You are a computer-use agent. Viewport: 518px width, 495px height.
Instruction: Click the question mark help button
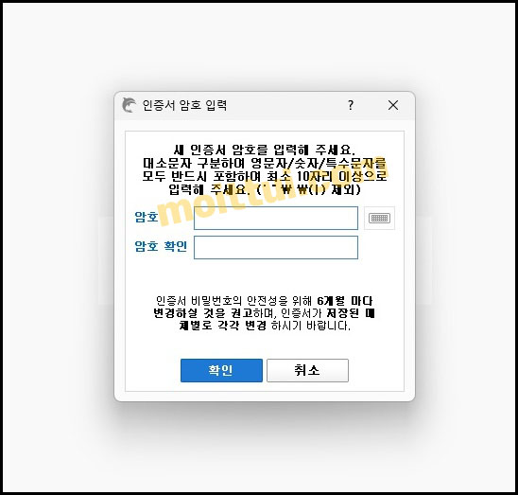(x=351, y=105)
